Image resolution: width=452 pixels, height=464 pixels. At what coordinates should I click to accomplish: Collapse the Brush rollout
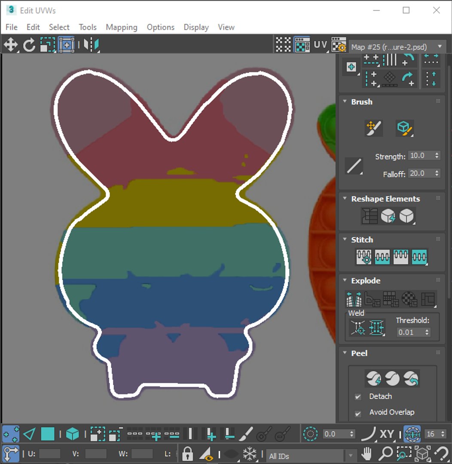[x=345, y=101]
